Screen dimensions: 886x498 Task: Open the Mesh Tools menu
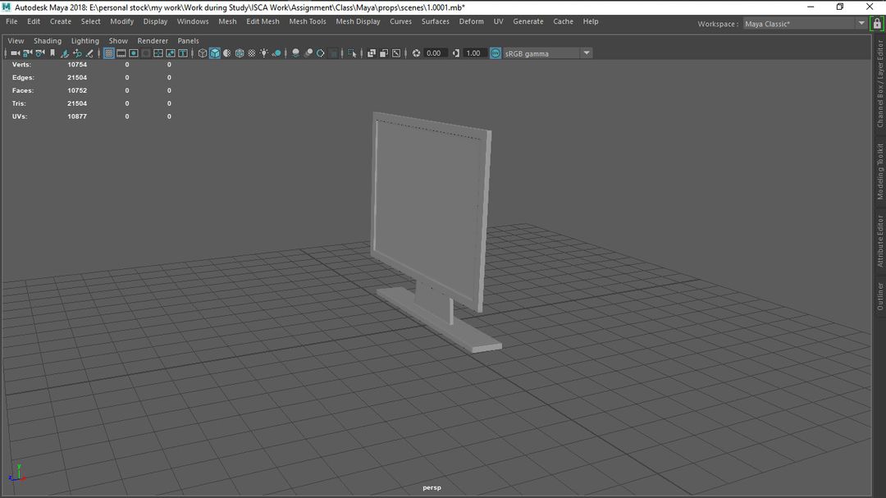(308, 21)
